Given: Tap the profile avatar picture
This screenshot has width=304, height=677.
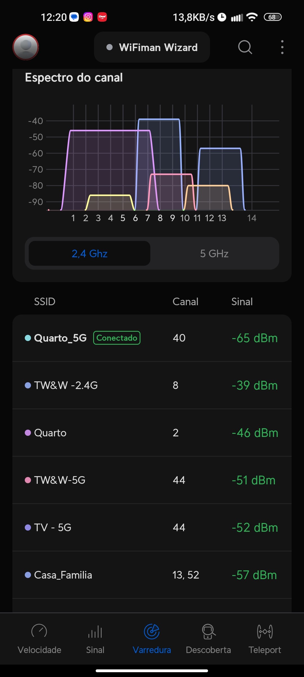Looking at the screenshot, I should coord(26,47).
